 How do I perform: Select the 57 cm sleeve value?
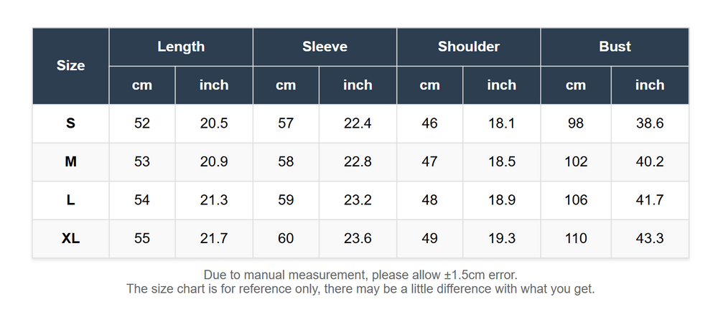286,123
